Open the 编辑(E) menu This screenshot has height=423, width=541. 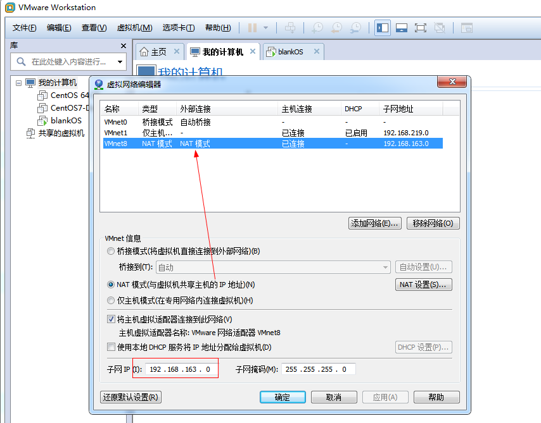[59, 28]
